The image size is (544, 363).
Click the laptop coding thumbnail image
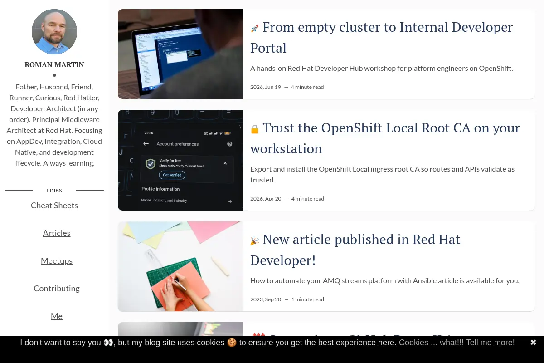coord(180,54)
